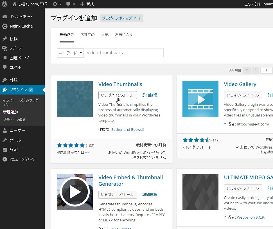The width and height of the screenshot is (273, 229).
Task: Open the こんにちは user greeting menu
Action: (x=258, y=4)
